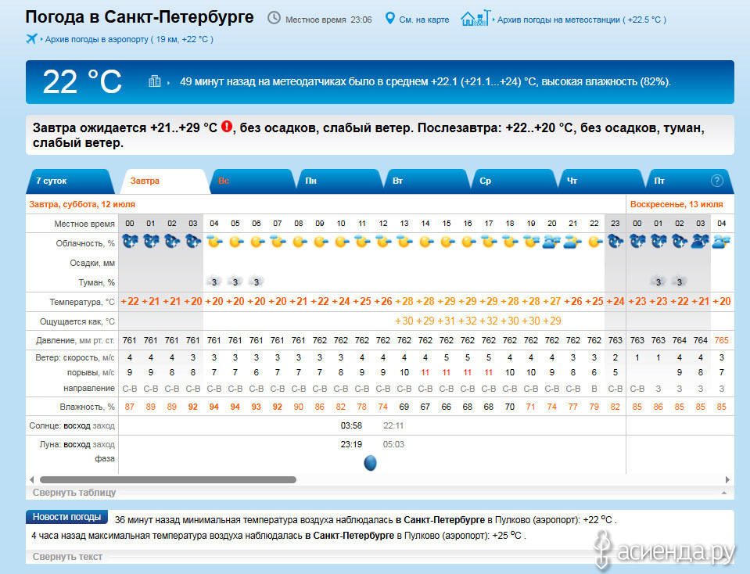The image size is (750, 574).
Task: Switch to the Вс tab
Action: coord(253,181)
